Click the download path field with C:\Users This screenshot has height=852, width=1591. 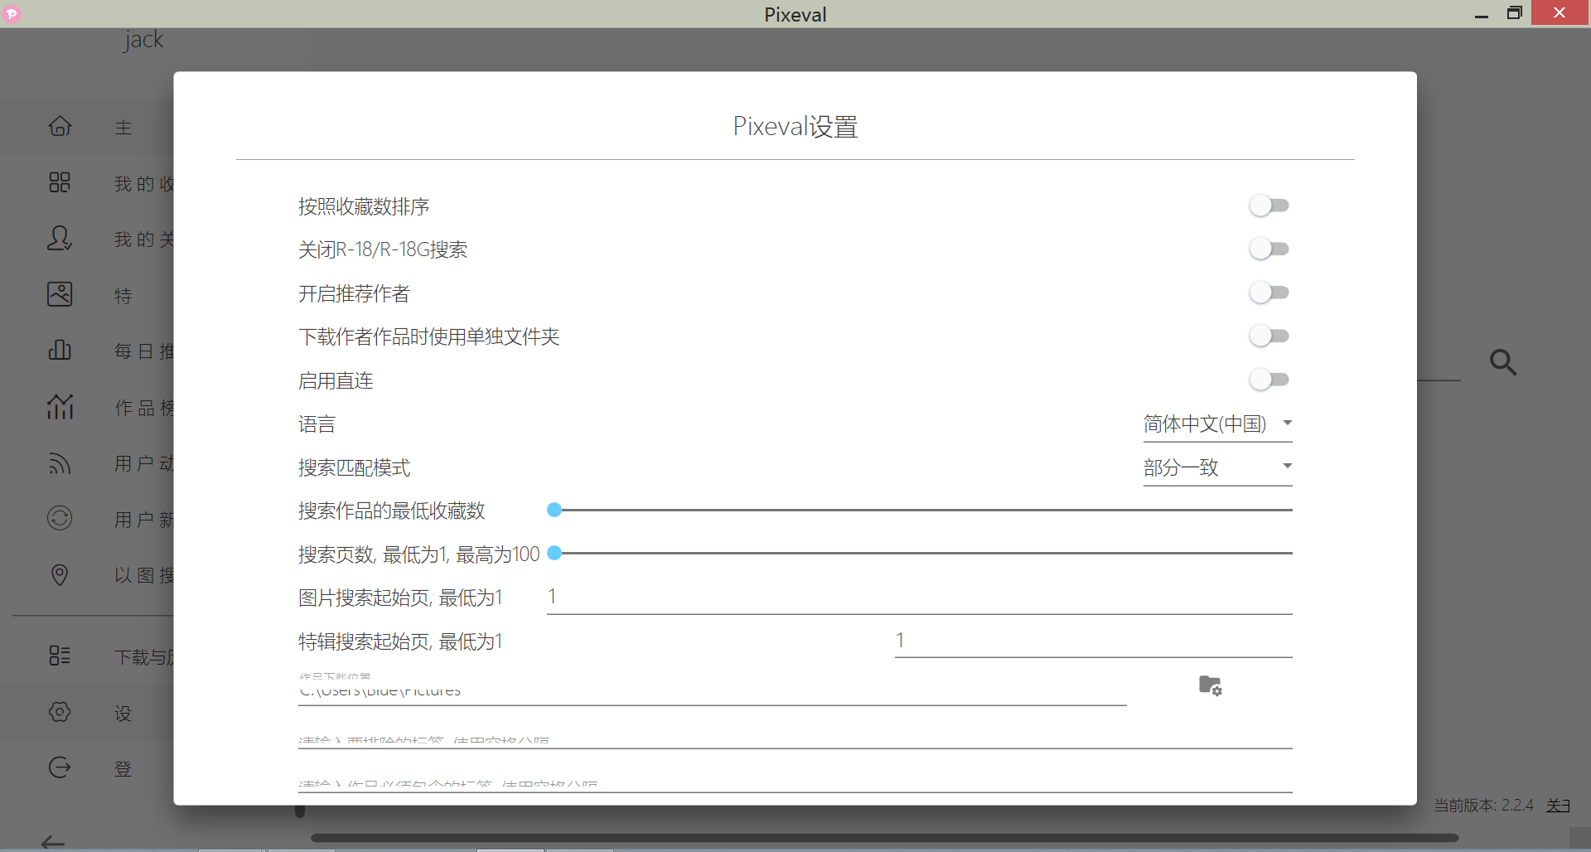[713, 690]
